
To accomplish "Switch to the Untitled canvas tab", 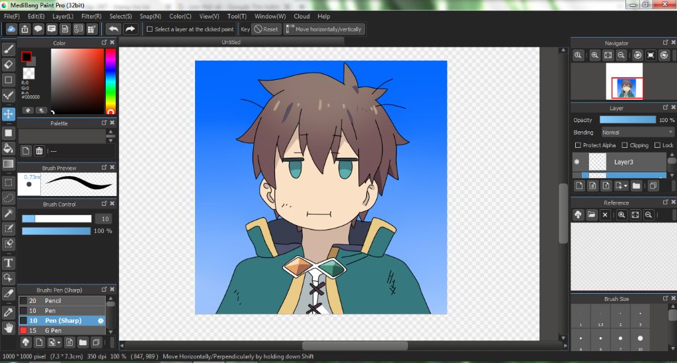I will tap(231, 42).
